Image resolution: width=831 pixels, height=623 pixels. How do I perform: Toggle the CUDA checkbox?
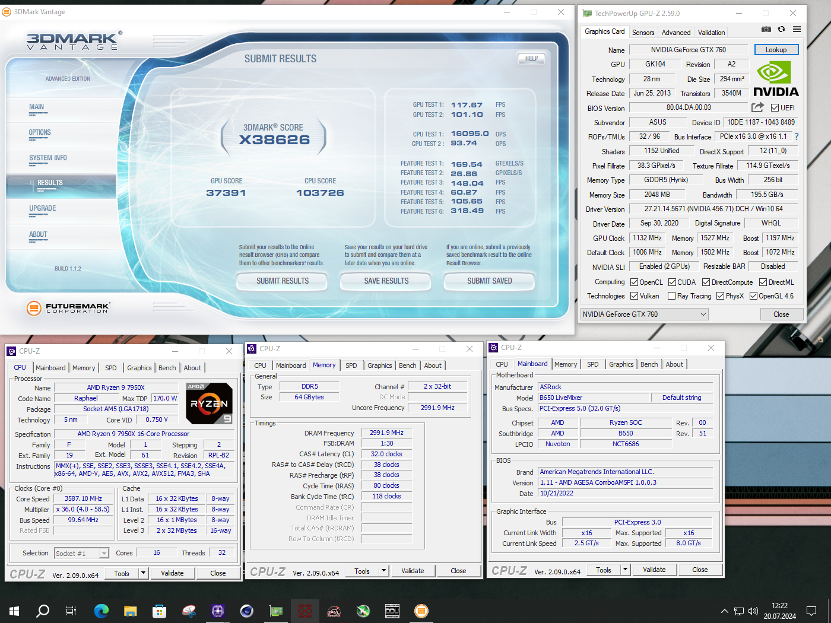coord(673,282)
